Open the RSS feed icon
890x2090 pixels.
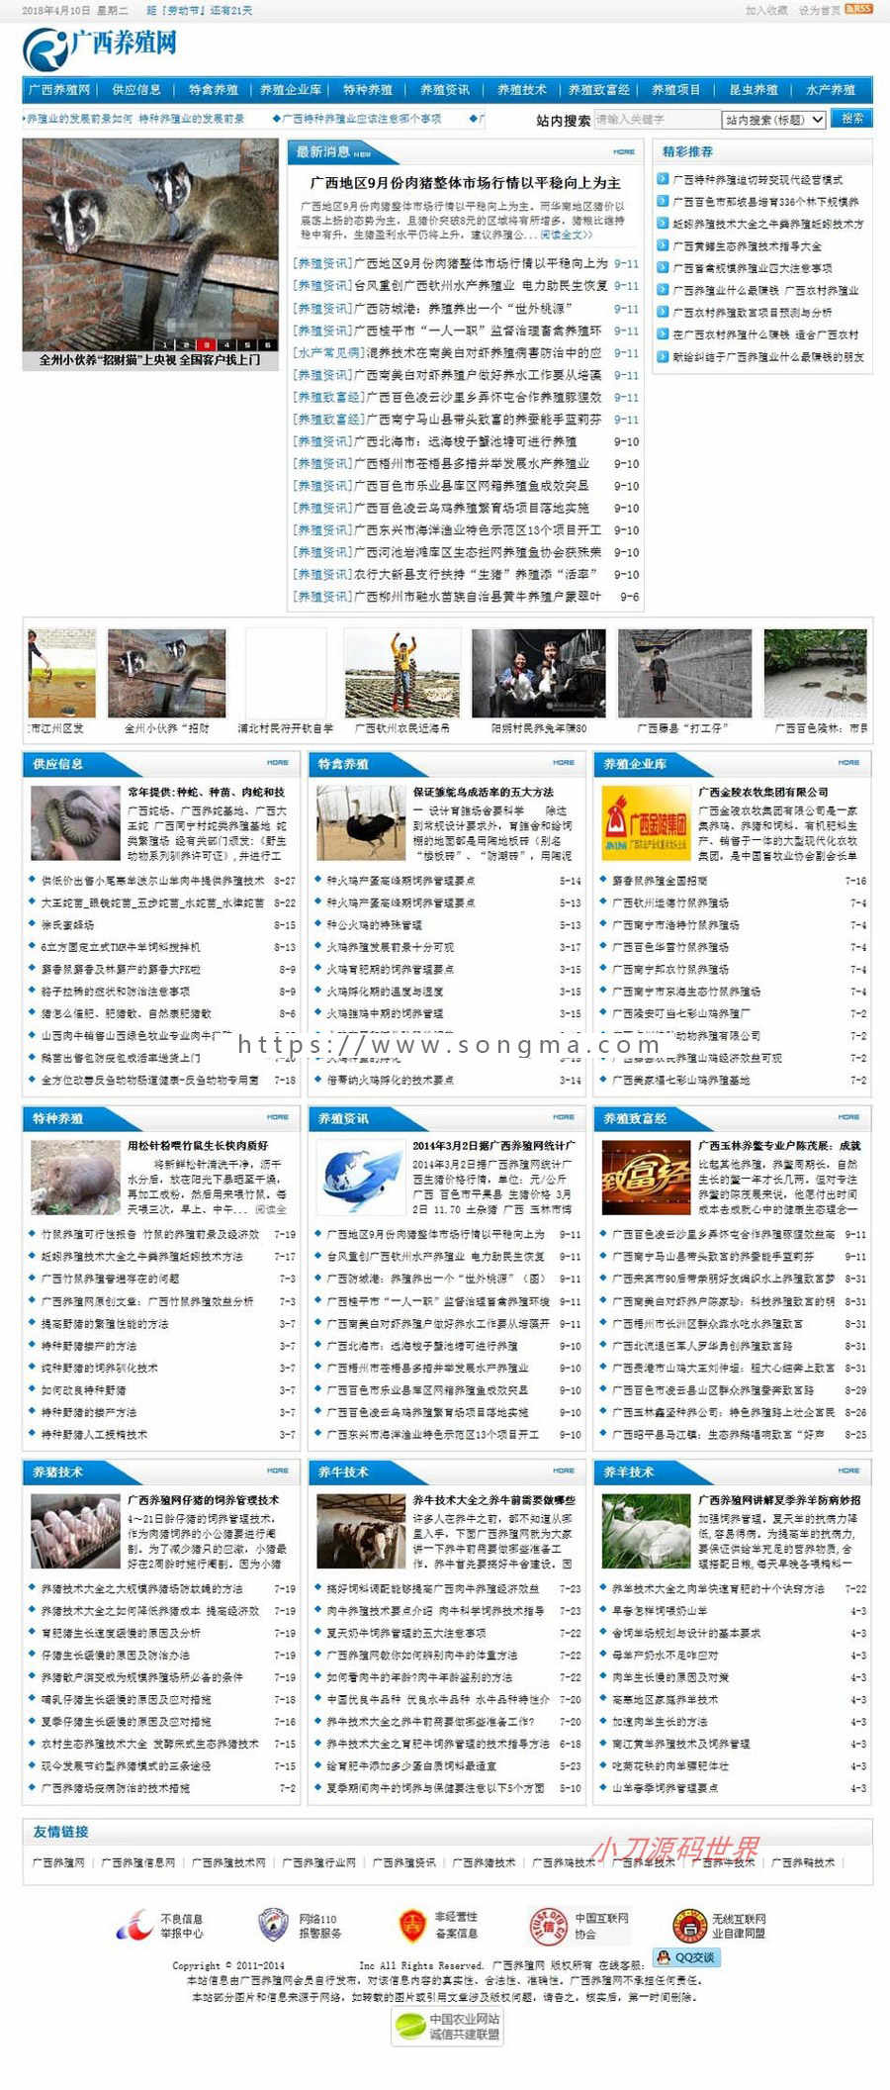pyautogui.click(x=858, y=9)
